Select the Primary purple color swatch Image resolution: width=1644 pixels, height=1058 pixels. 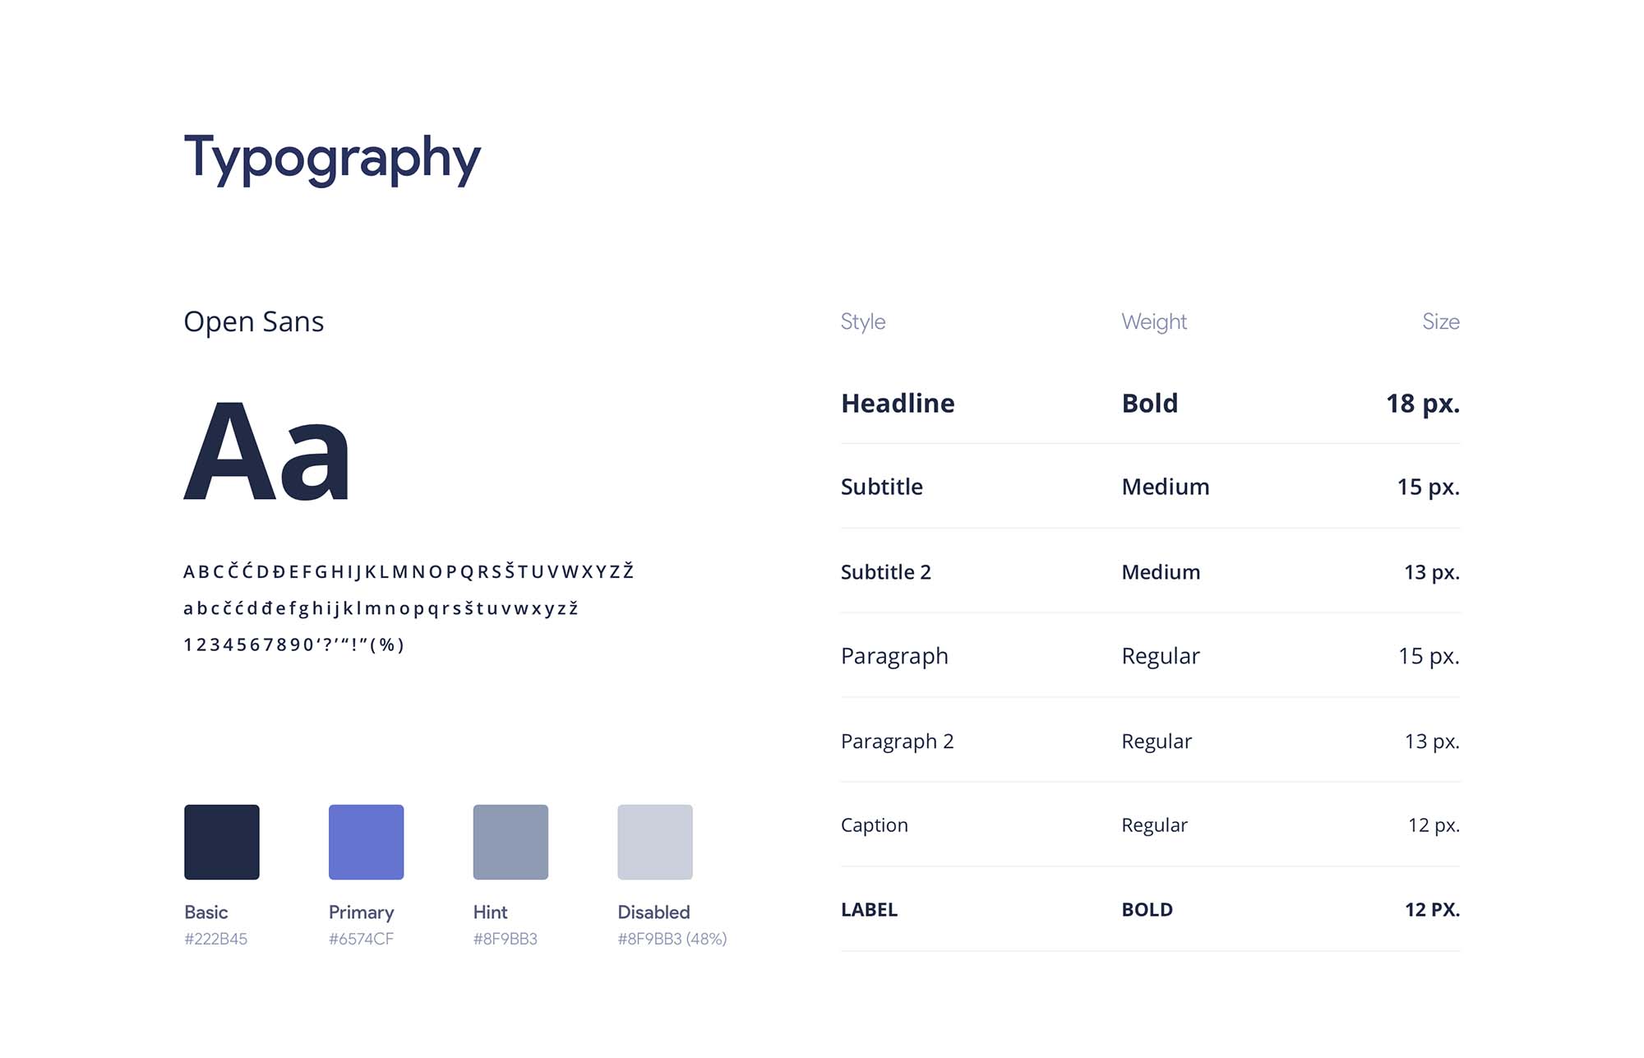pos(366,842)
